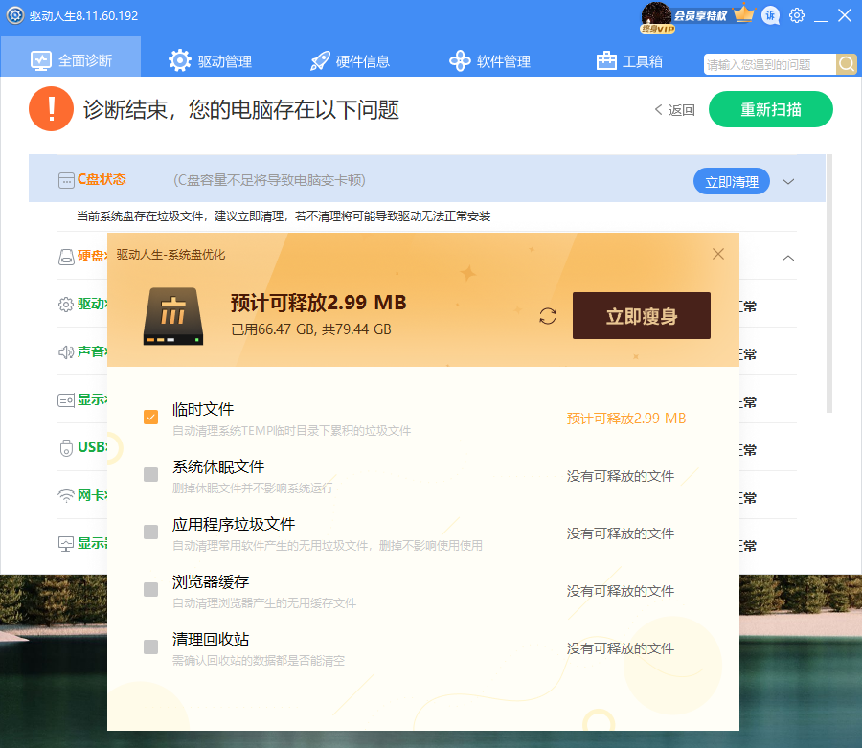
Task: Click 没有可释放的文件 beside 系统休眠文件
Action: [620, 476]
